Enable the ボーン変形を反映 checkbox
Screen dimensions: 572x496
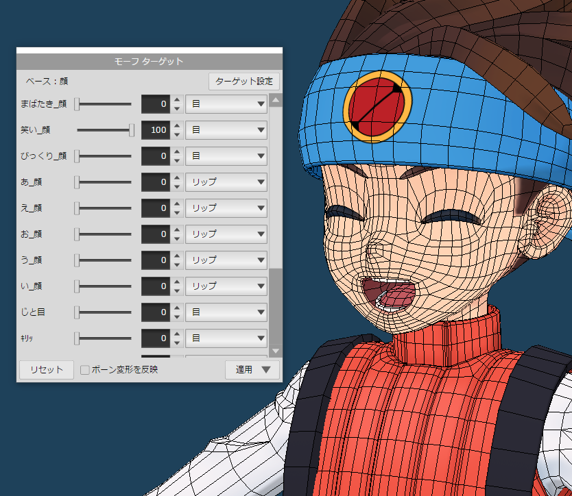click(84, 370)
